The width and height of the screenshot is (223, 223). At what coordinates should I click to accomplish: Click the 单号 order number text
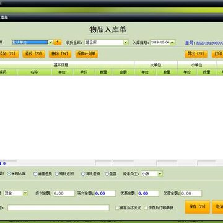click(x=204, y=43)
